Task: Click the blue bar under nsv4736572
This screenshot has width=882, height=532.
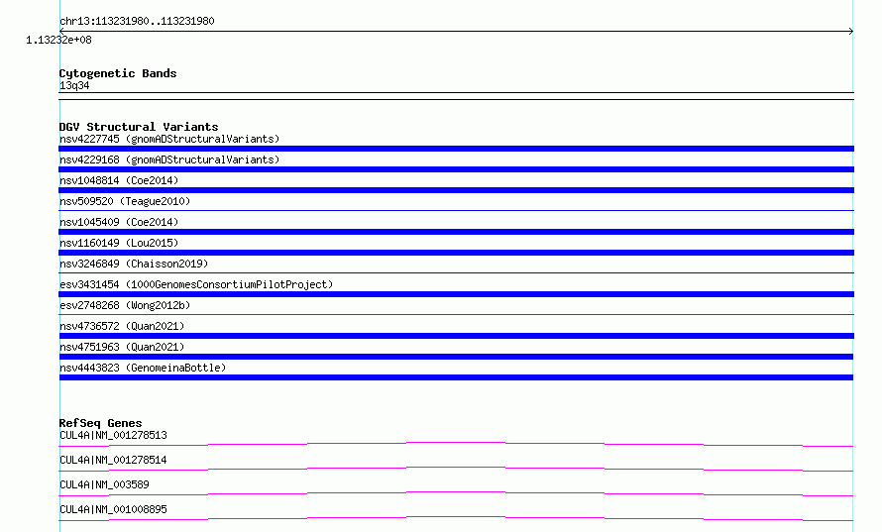Action: 456,336
